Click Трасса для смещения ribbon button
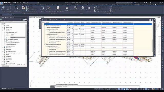Viewport: 164px width, 92px height. coord(116,7)
